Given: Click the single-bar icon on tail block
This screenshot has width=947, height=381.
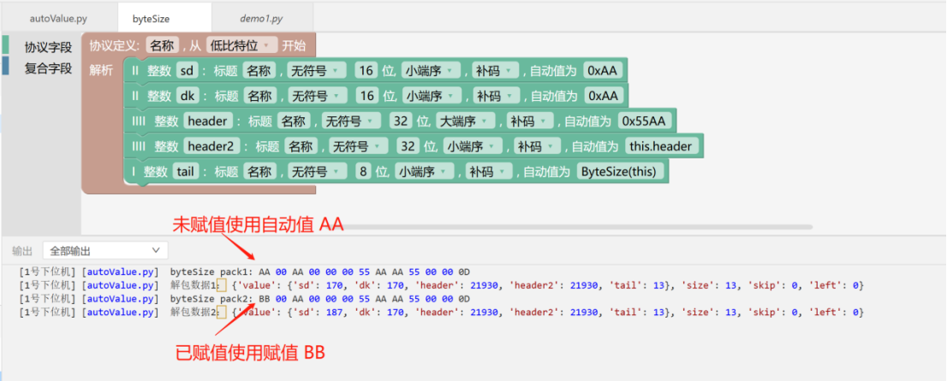Looking at the screenshot, I should point(133,171).
